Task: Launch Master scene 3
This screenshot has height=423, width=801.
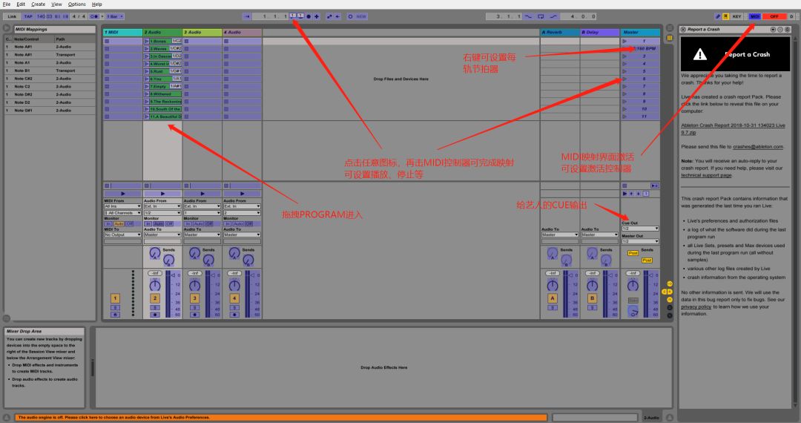Action: coord(624,56)
